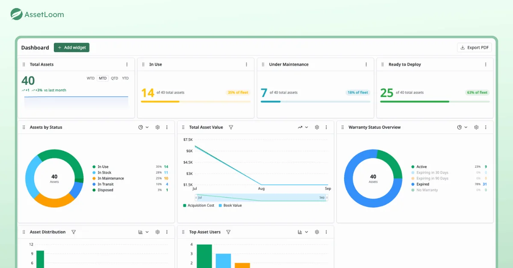Click the Warranty Status donut chart
Image resolution: width=513 pixels, height=268 pixels.
373,178
